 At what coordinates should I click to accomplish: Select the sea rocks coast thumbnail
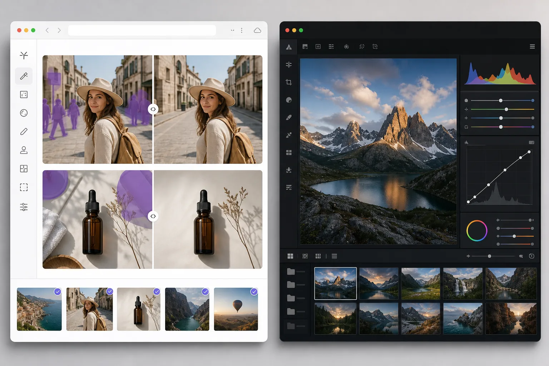click(463, 318)
